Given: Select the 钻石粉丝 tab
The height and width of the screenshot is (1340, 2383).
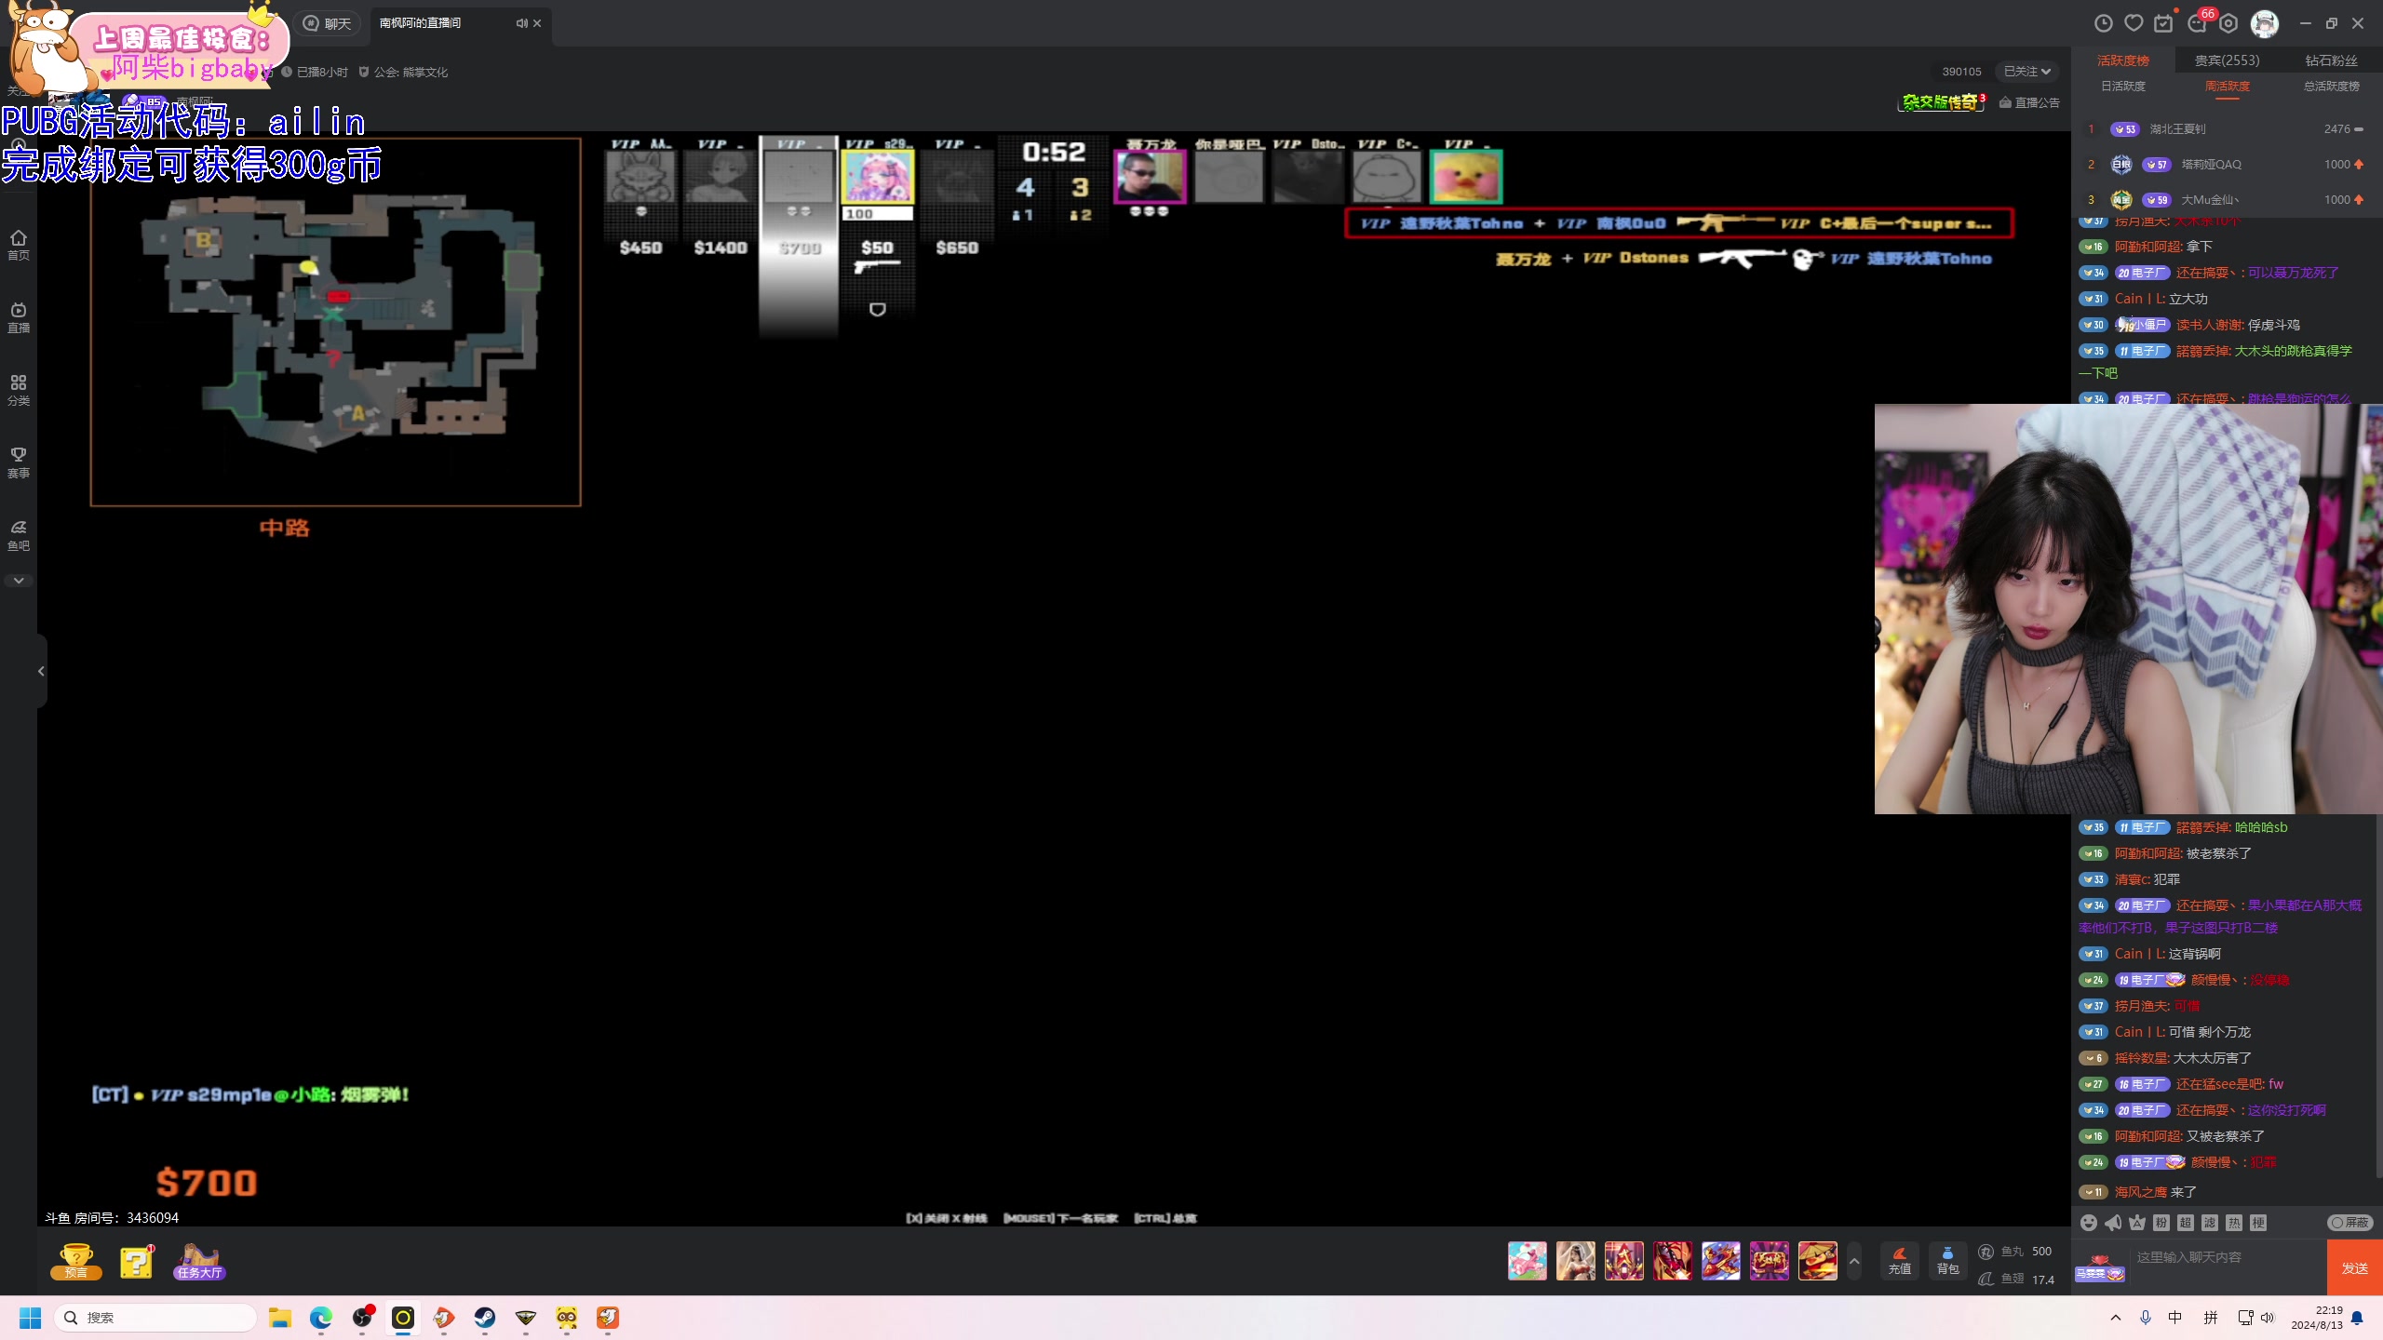Looking at the screenshot, I should [x=2331, y=60].
